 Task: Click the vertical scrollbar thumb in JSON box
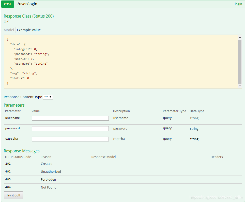(240, 62)
